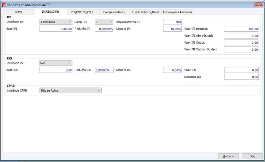The height and width of the screenshot is (162, 265).
Task: Select the Valor ISS field
Action: point(241,70)
